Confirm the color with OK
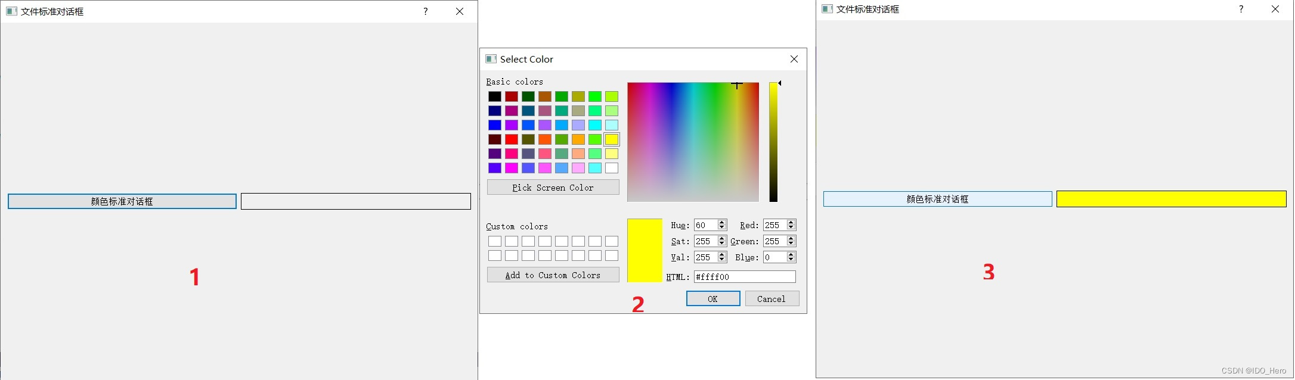The width and height of the screenshot is (1295, 380). pyautogui.click(x=713, y=298)
